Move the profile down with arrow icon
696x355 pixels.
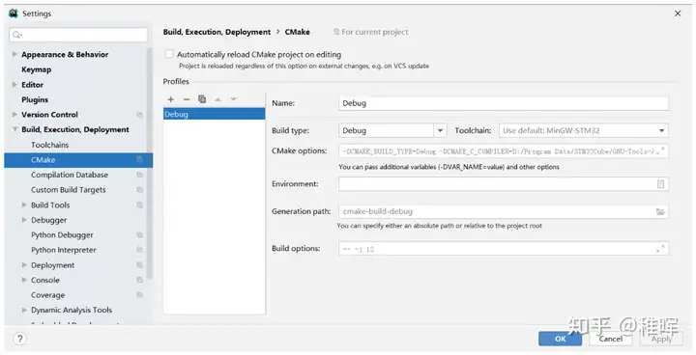point(234,99)
